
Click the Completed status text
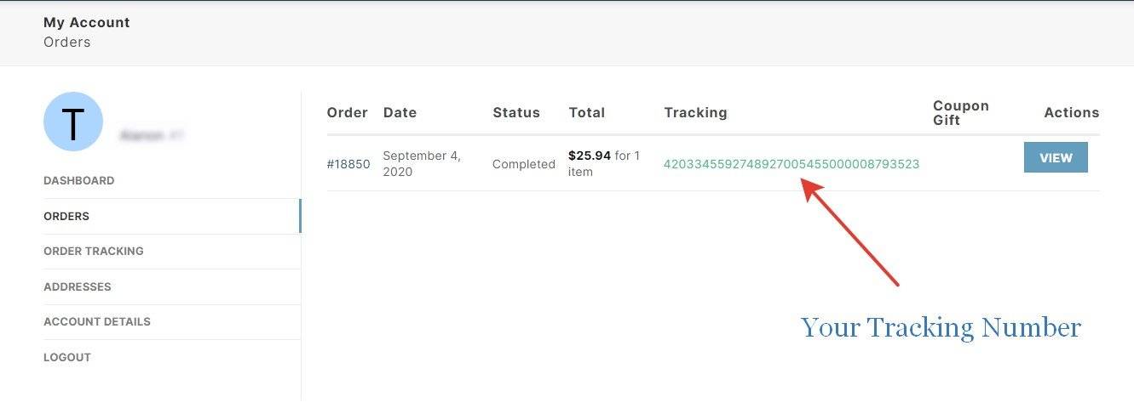click(x=524, y=164)
